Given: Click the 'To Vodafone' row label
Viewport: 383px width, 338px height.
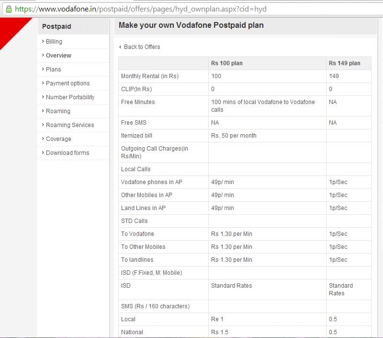Looking at the screenshot, I should click(137, 234).
